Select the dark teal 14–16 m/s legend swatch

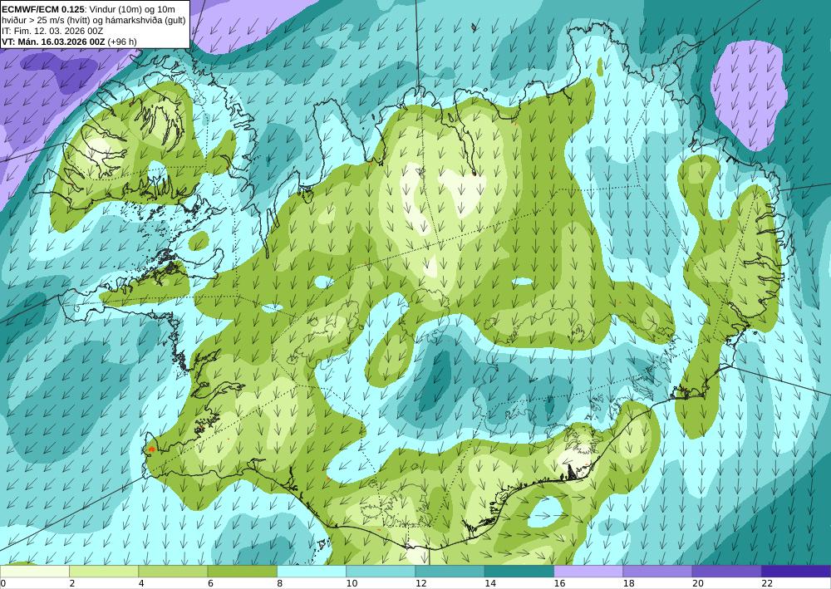(519, 572)
